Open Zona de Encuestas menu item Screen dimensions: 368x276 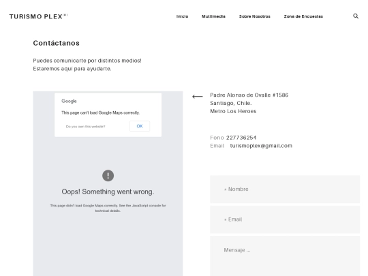(x=303, y=16)
